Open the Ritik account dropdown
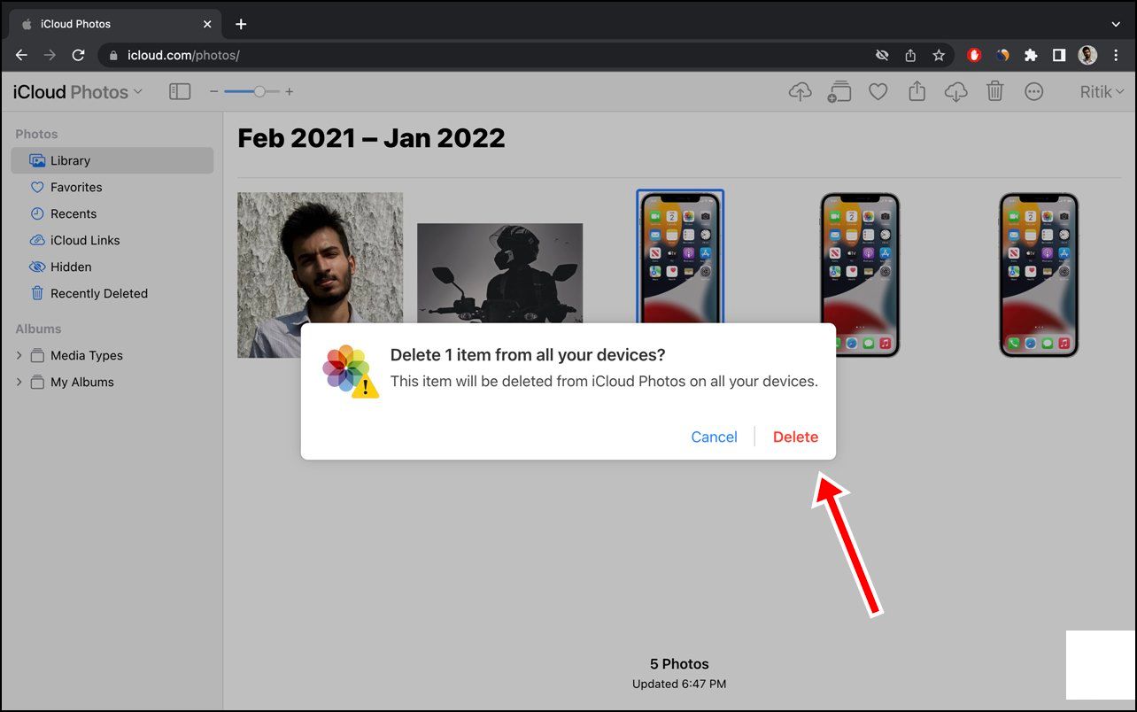The image size is (1137, 712). tap(1102, 91)
